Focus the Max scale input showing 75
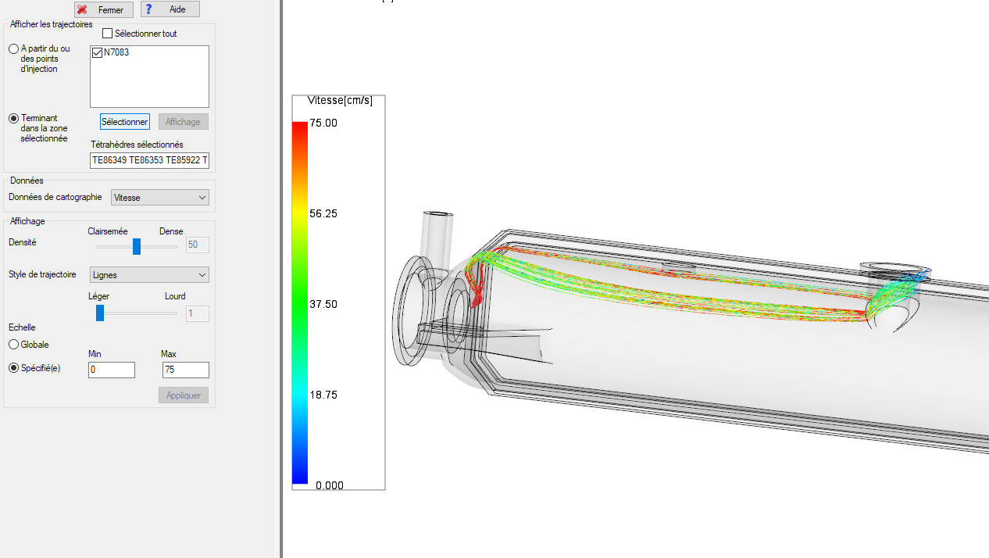 (185, 370)
